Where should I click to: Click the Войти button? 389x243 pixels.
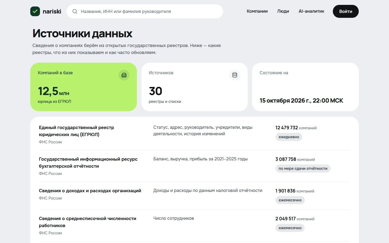tap(346, 11)
